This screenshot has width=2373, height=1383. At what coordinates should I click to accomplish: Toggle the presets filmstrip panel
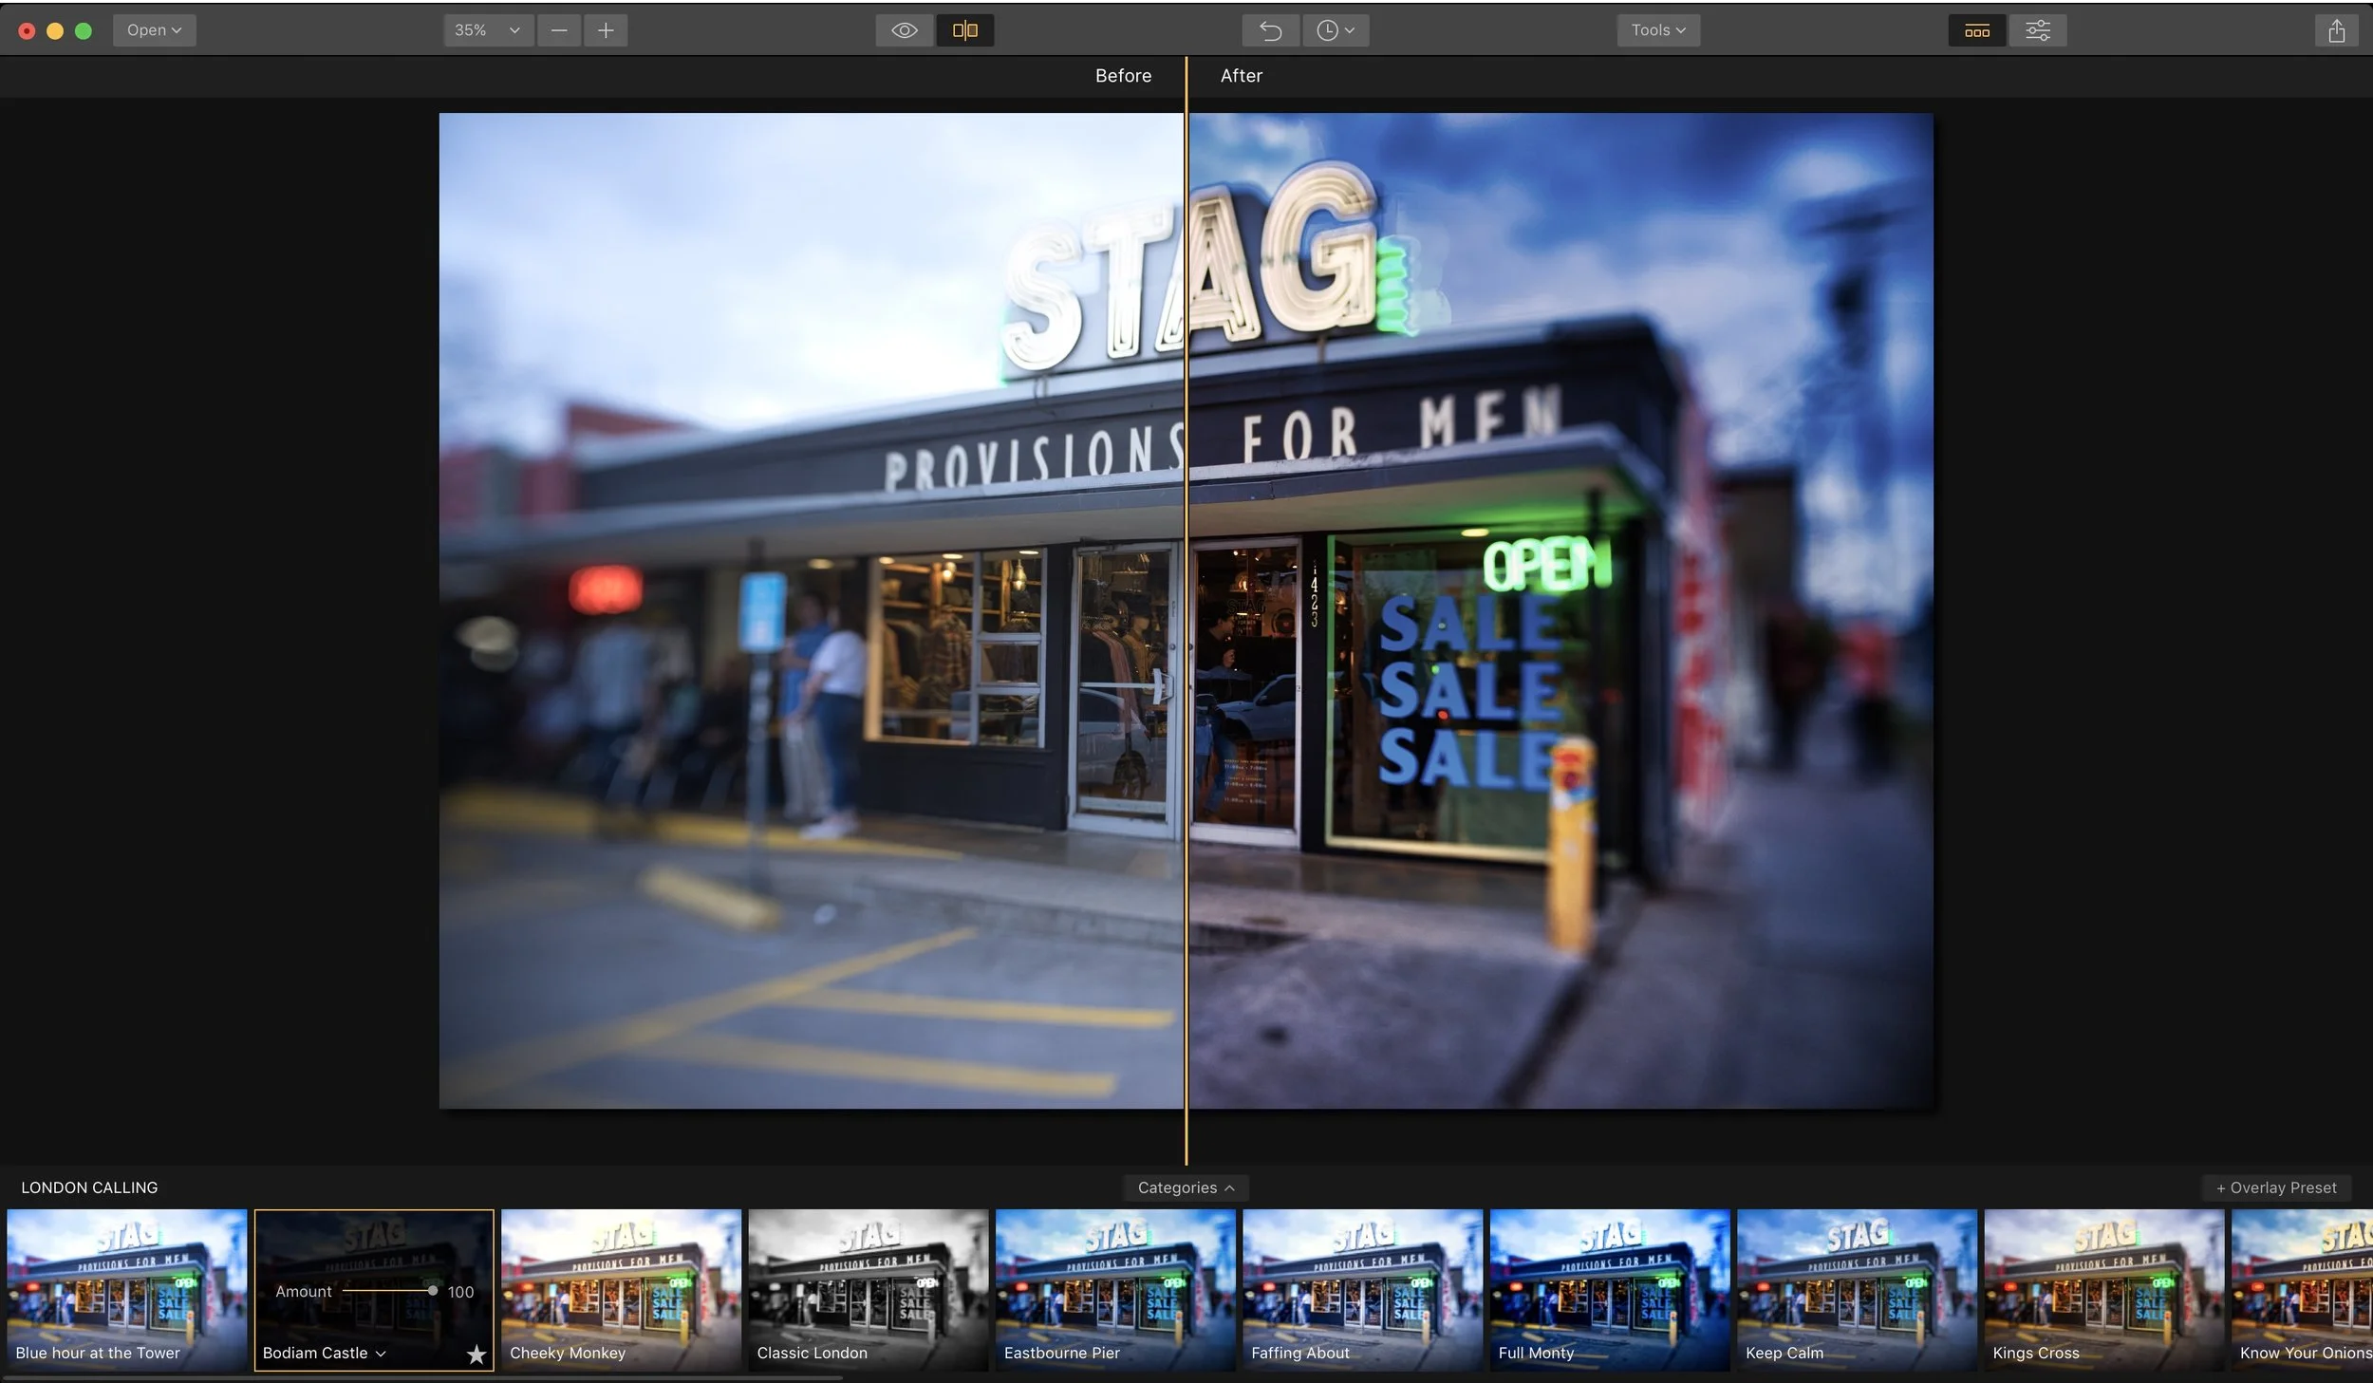click(x=1977, y=30)
